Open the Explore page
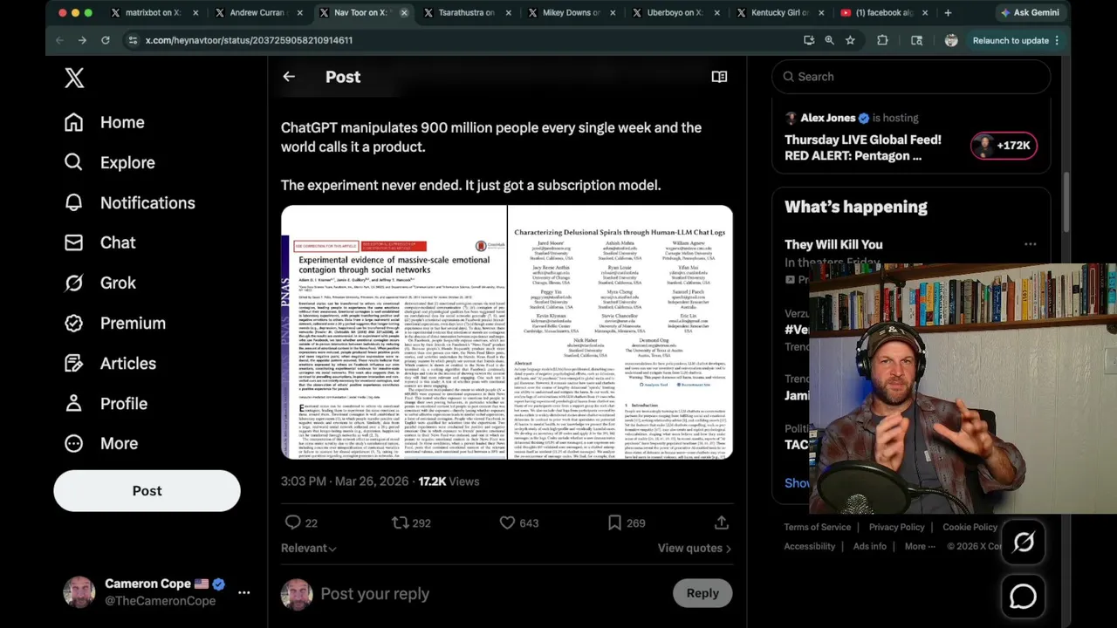Viewport: 1117px width, 628px height. pos(109,162)
